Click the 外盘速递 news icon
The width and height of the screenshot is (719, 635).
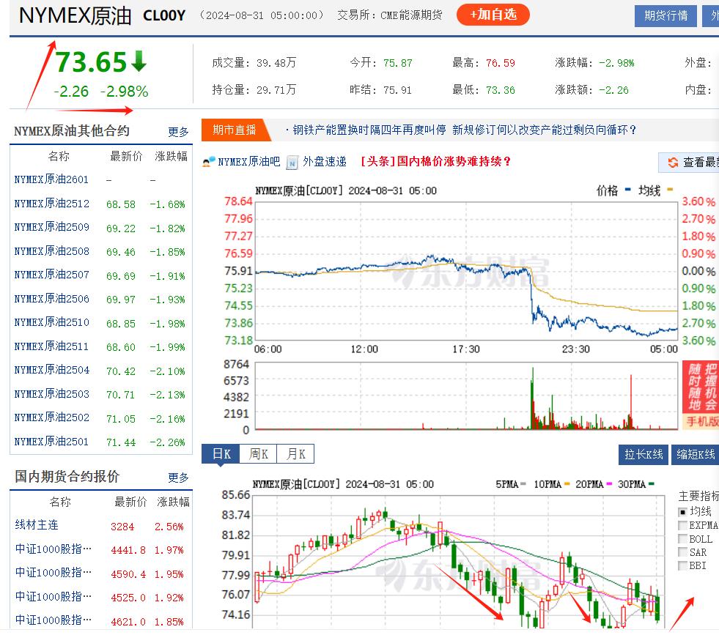click(292, 162)
